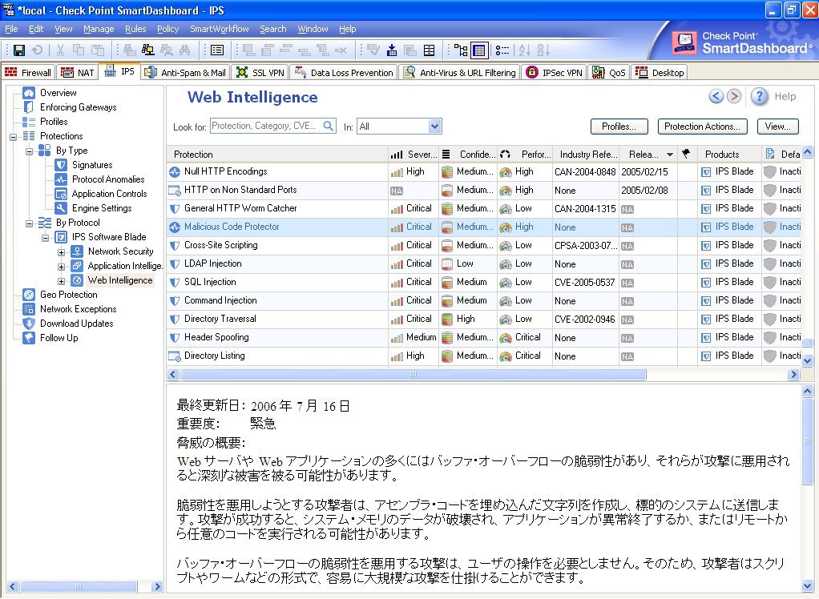Click the protections table scroll down arrow
This screenshot has width=819, height=599.
(808, 360)
